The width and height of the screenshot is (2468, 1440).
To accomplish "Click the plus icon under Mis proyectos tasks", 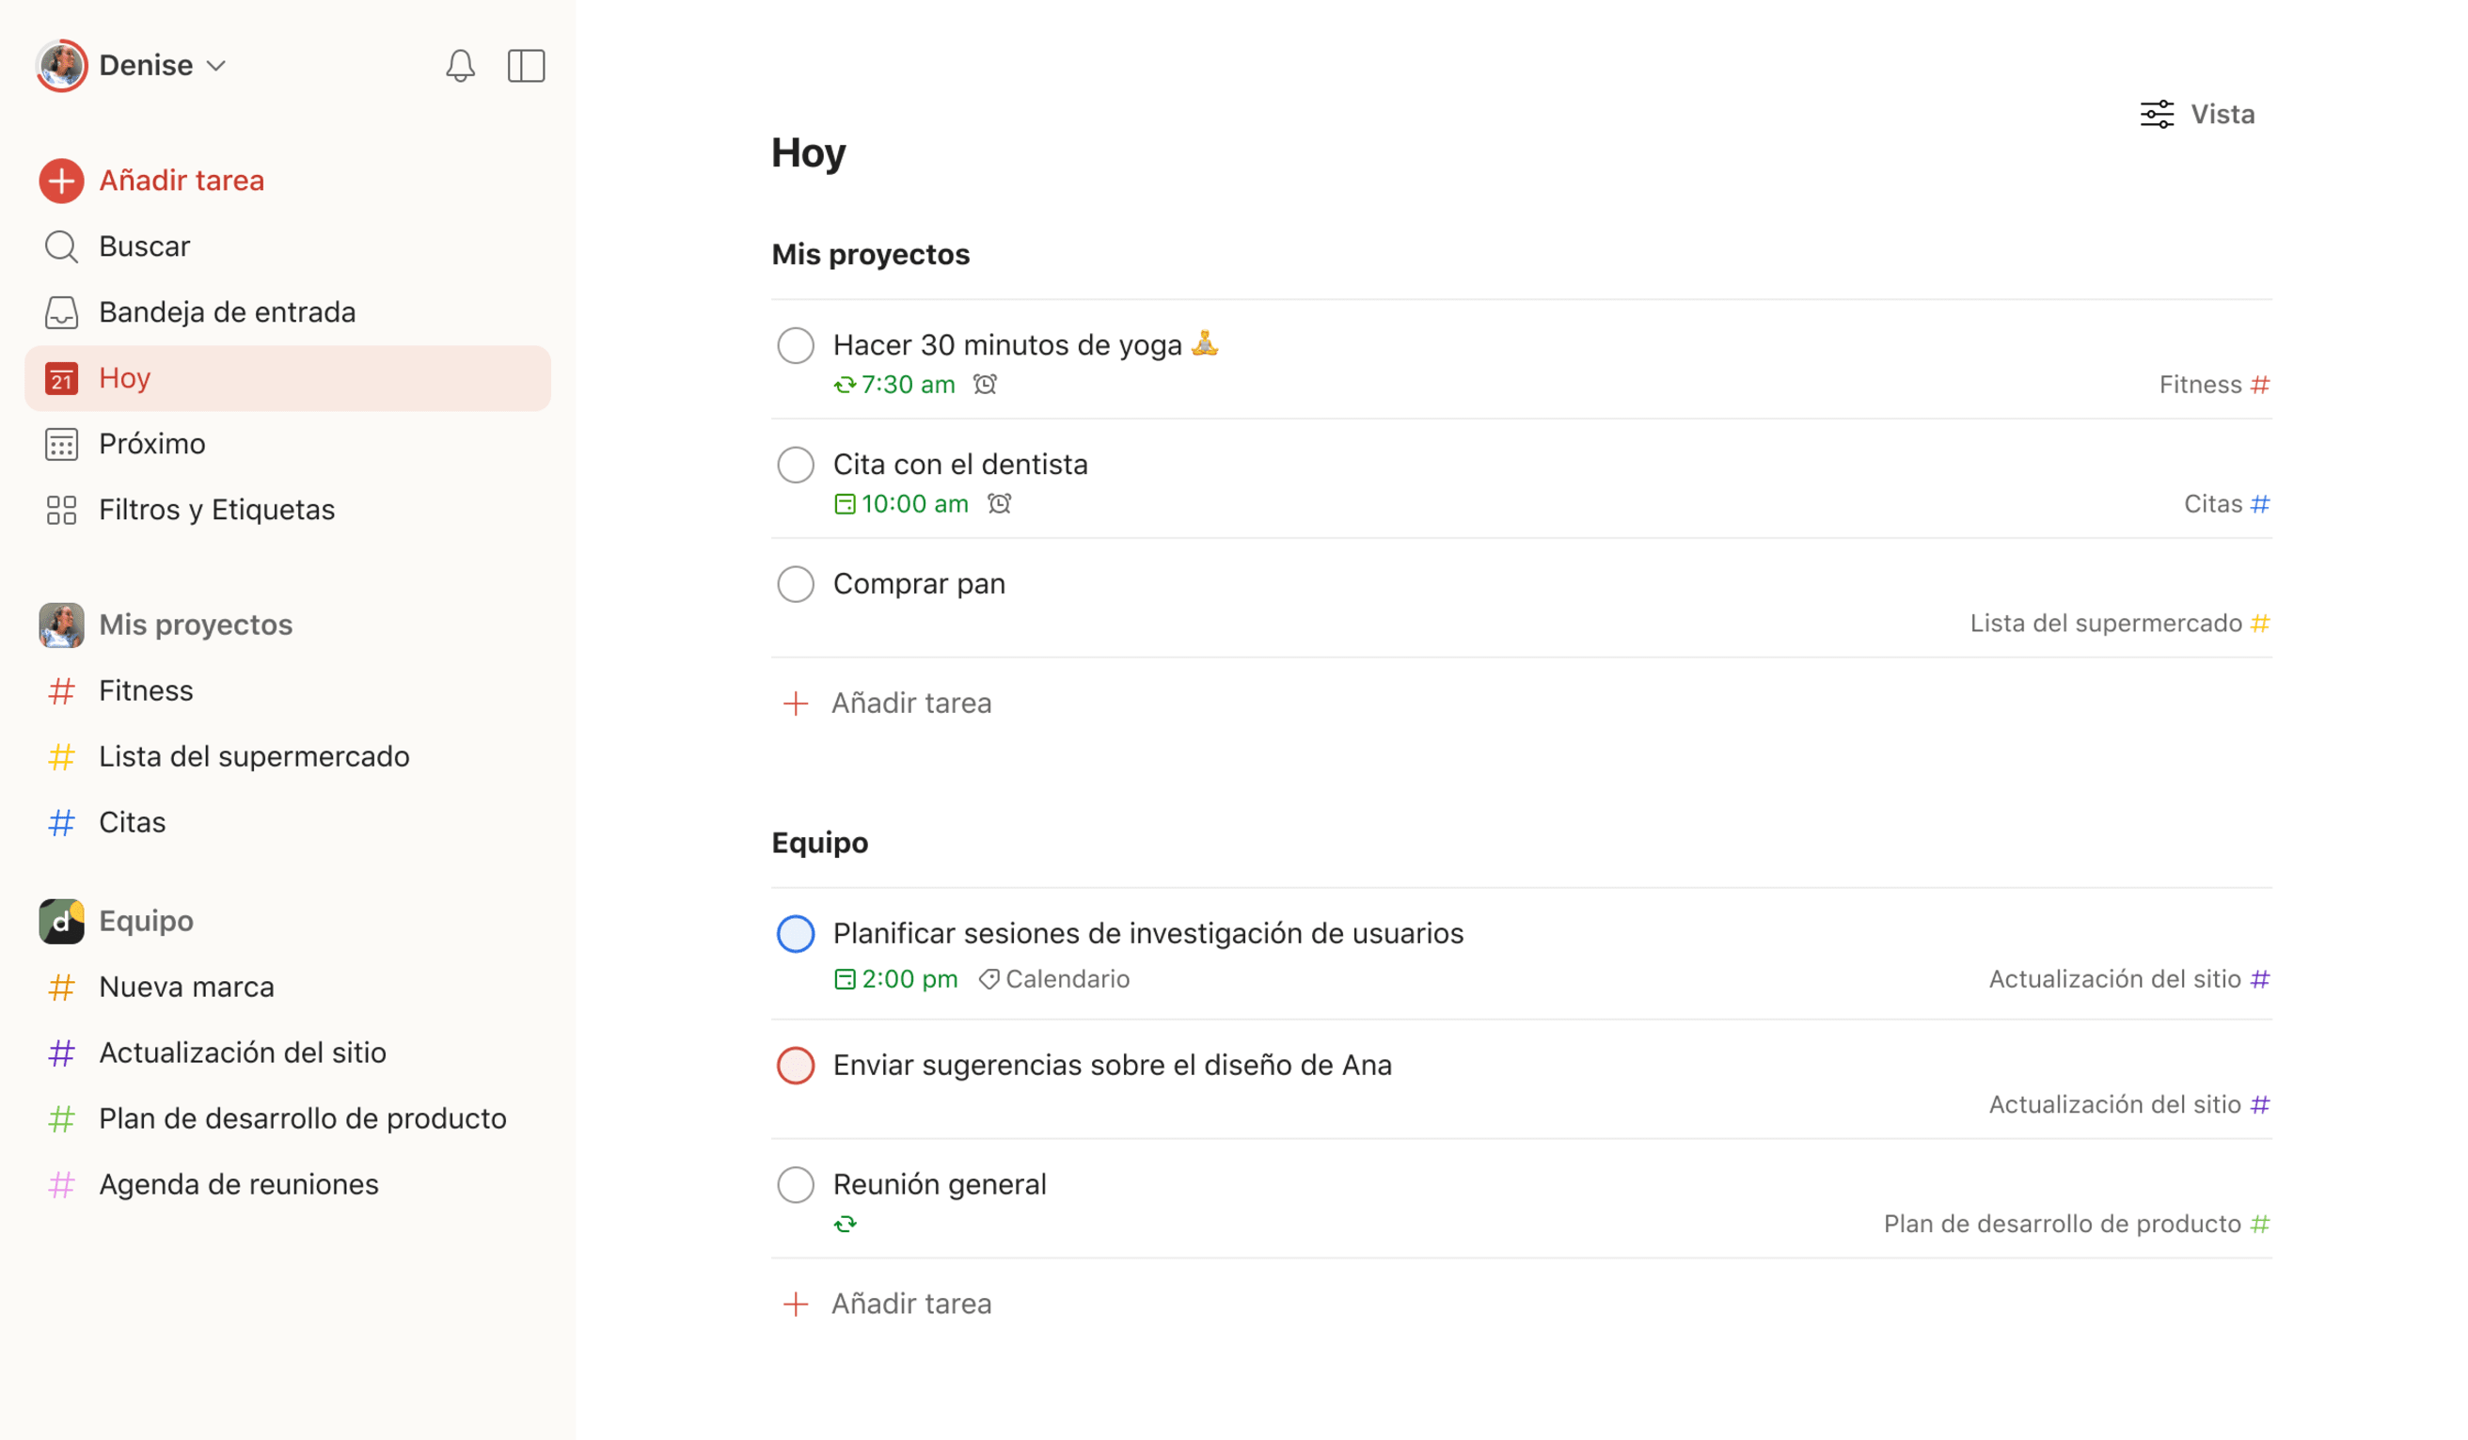I will [796, 704].
